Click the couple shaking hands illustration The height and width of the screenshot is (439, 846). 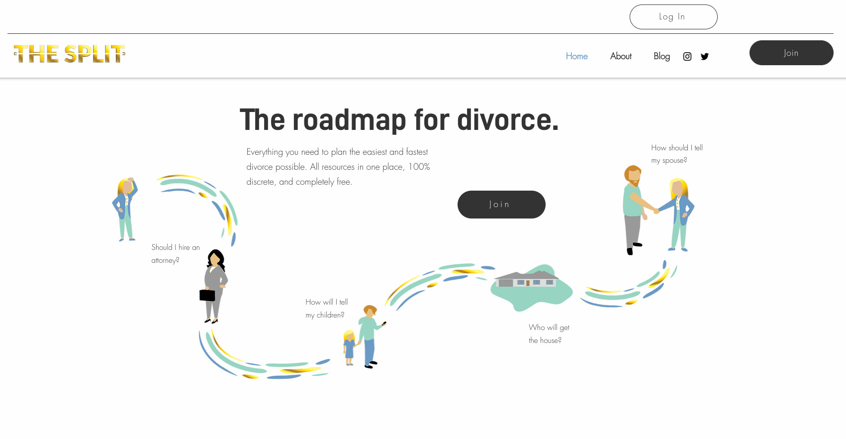coord(657,210)
